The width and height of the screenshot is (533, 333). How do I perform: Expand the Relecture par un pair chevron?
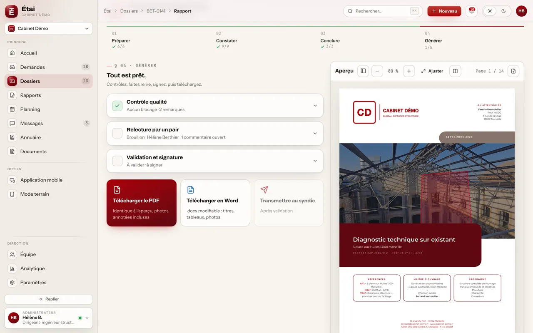[x=315, y=133]
